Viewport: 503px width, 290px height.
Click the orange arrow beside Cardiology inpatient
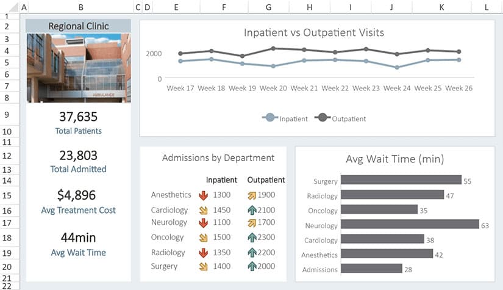pyautogui.click(x=204, y=210)
